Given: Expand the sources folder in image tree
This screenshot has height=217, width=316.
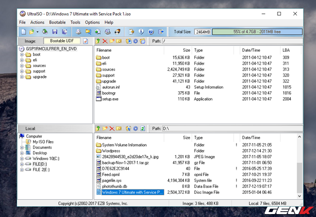Looking at the screenshot, I should (x=22, y=66).
